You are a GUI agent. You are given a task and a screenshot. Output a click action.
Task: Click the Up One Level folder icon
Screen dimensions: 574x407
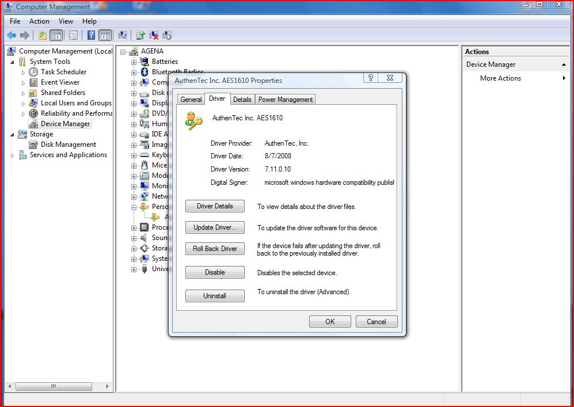(x=43, y=36)
